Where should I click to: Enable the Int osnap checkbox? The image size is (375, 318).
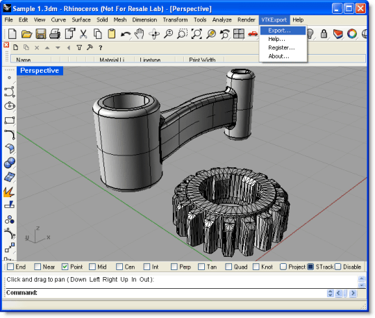coord(147,267)
